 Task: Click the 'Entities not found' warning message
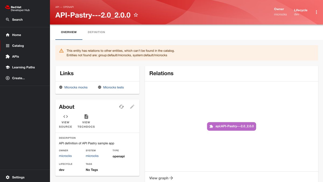click(117, 55)
